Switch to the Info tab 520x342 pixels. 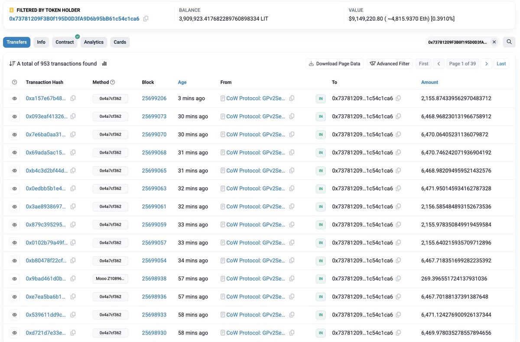point(41,42)
